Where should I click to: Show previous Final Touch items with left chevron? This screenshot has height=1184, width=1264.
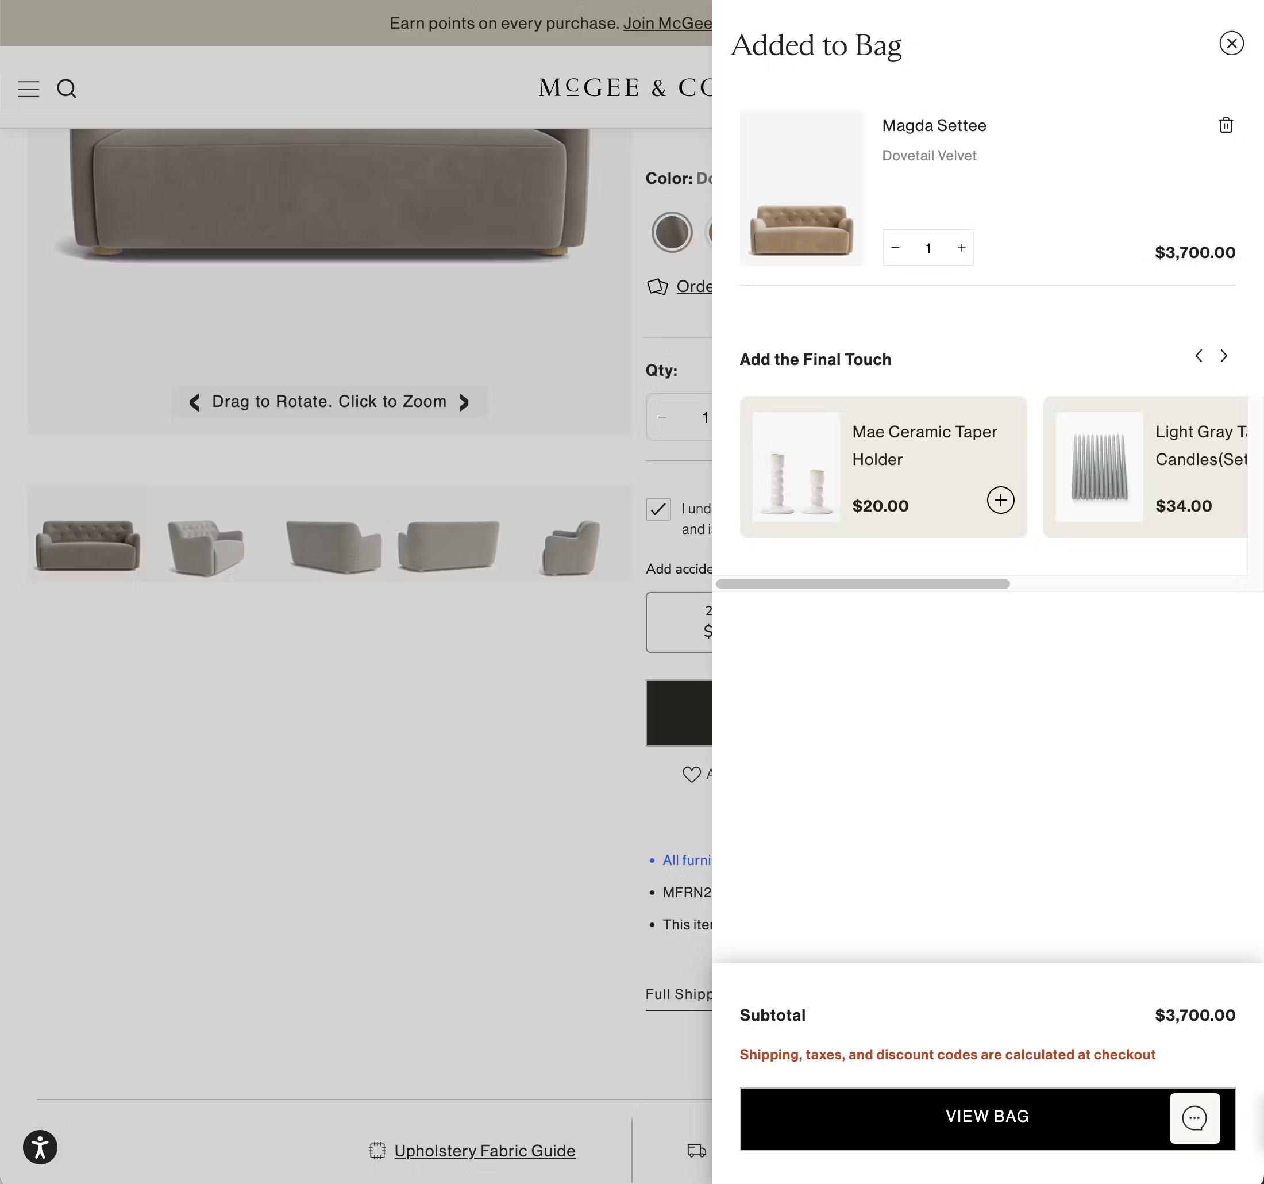point(1199,356)
